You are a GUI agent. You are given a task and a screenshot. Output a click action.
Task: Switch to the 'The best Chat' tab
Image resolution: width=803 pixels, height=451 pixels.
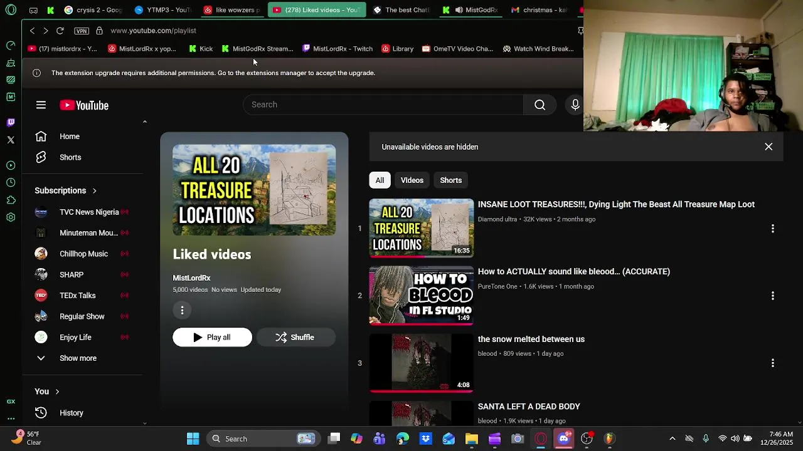(x=401, y=10)
